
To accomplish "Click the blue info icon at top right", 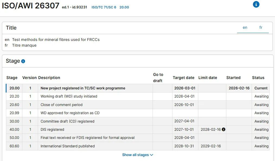I will click(256, 4).
